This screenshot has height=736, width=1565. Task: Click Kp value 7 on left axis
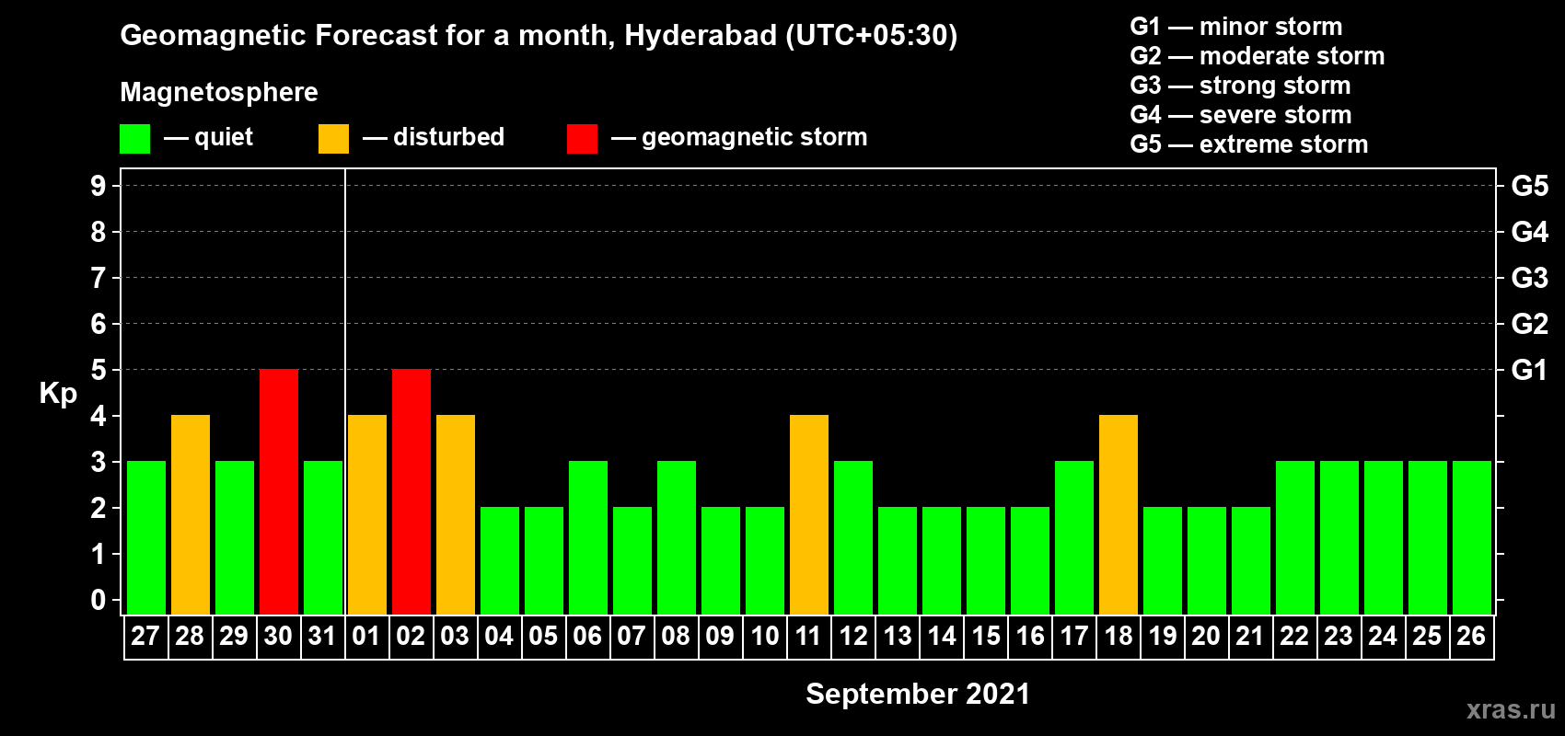99,278
